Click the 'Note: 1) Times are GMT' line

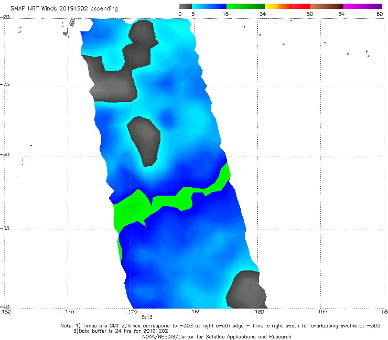pos(220,326)
